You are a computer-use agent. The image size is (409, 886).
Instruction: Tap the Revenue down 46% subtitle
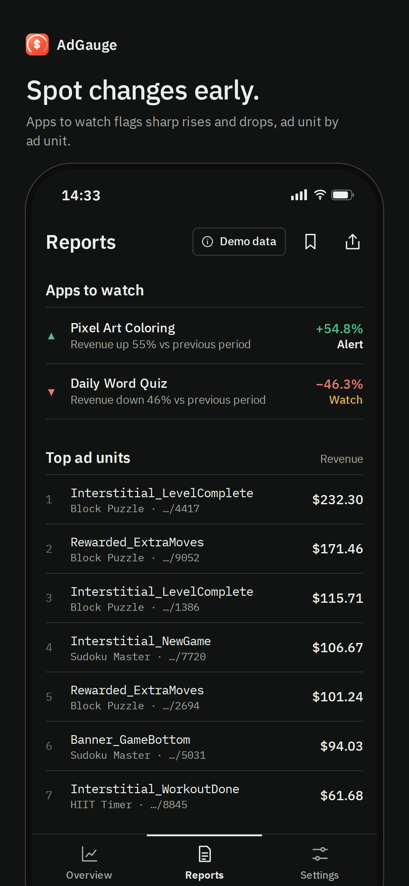pyautogui.click(x=168, y=400)
